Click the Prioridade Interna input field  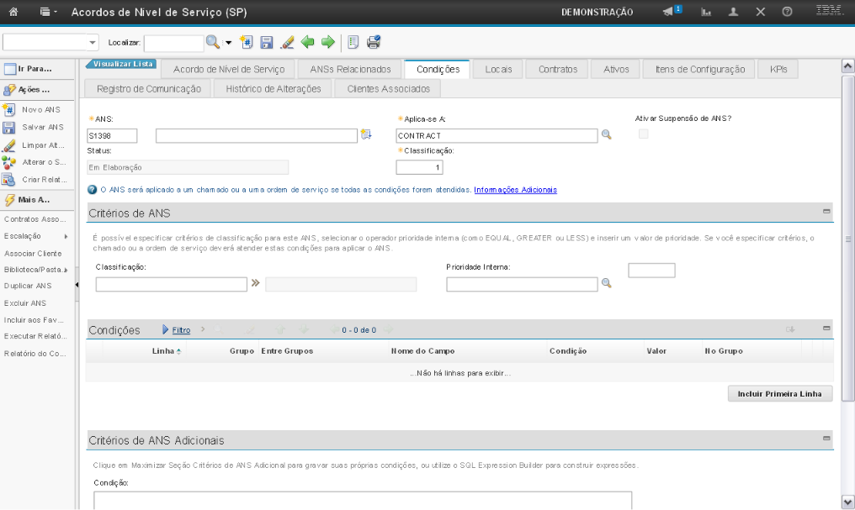click(521, 284)
